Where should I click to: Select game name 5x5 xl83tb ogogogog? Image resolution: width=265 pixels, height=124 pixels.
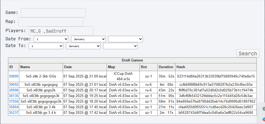pyautogui.click(x=41, y=84)
